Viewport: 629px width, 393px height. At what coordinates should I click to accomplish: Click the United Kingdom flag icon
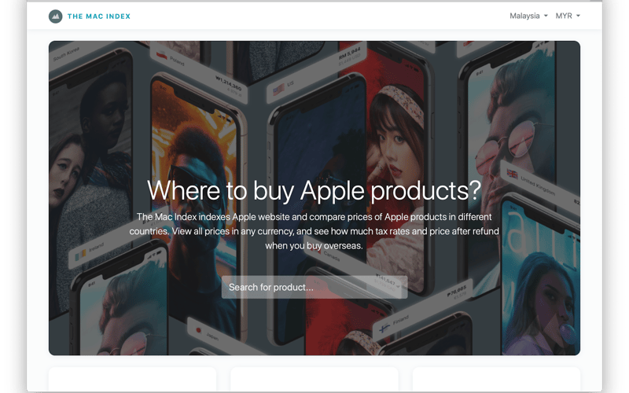pos(513,174)
